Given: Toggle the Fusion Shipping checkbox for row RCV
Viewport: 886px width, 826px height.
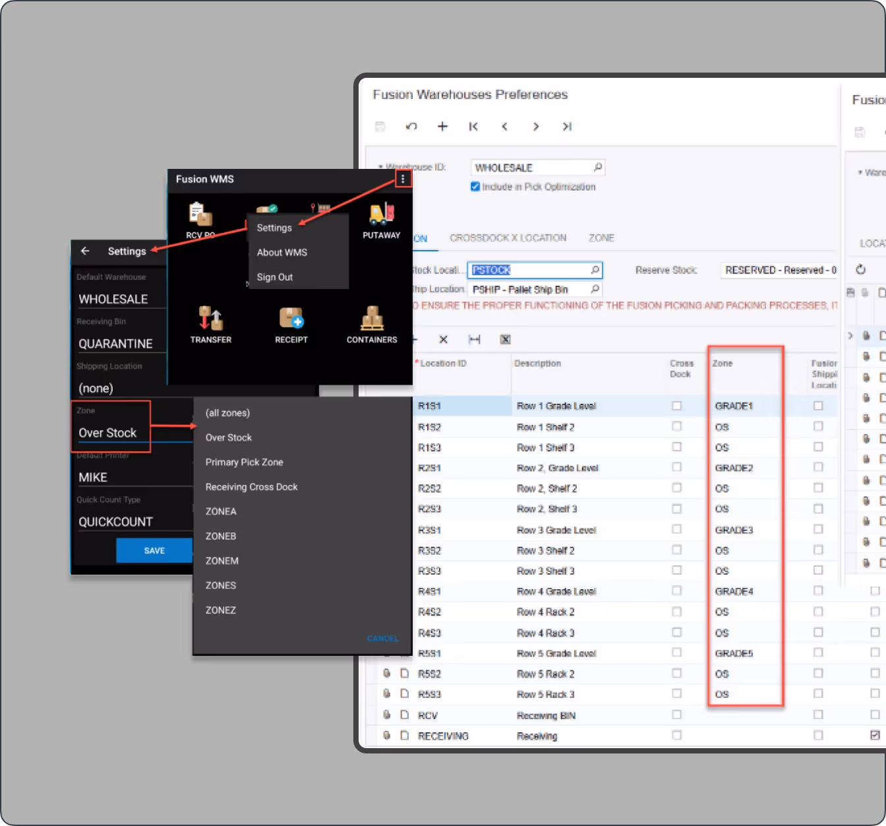Looking at the screenshot, I should (818, 715).
